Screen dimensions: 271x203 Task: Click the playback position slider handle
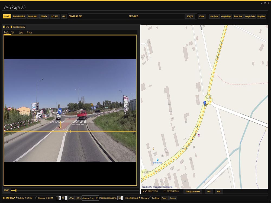click(16, 190)
